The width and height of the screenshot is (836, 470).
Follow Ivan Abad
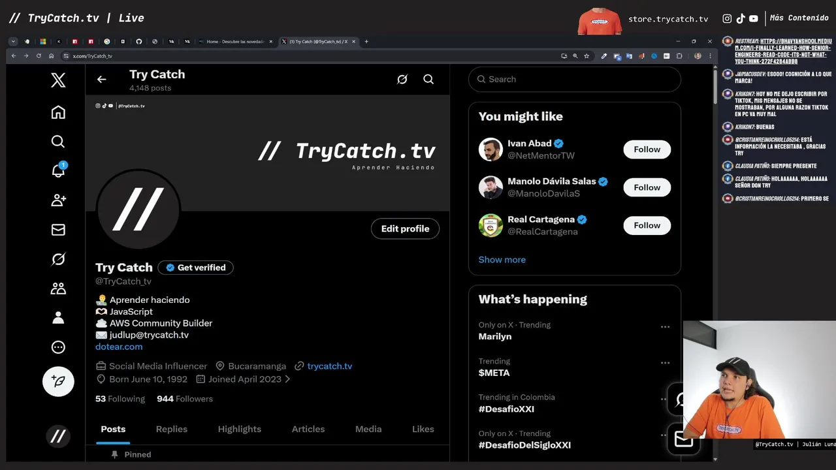pos(647,149)
